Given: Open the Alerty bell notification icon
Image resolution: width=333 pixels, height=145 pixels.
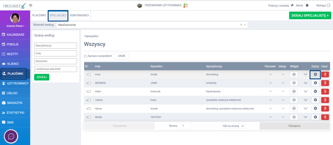Looking at the screenshot, I should [307, 6].
